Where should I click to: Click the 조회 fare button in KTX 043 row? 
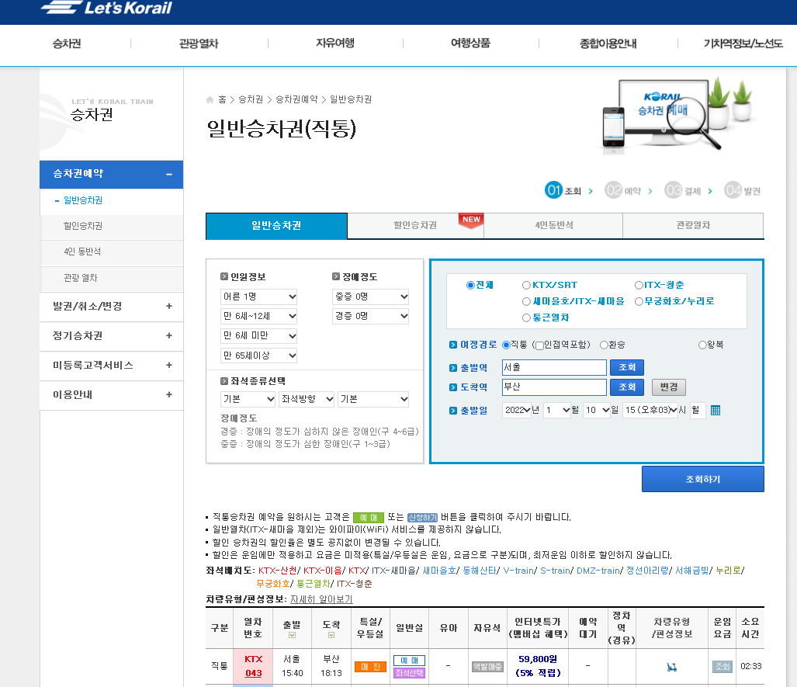722,667
